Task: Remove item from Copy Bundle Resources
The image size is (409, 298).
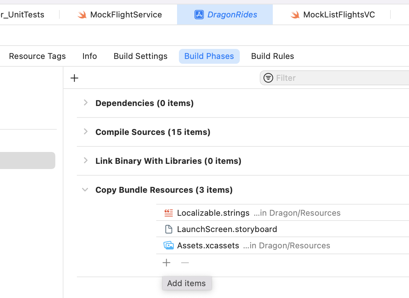Action: click(185, 262)
